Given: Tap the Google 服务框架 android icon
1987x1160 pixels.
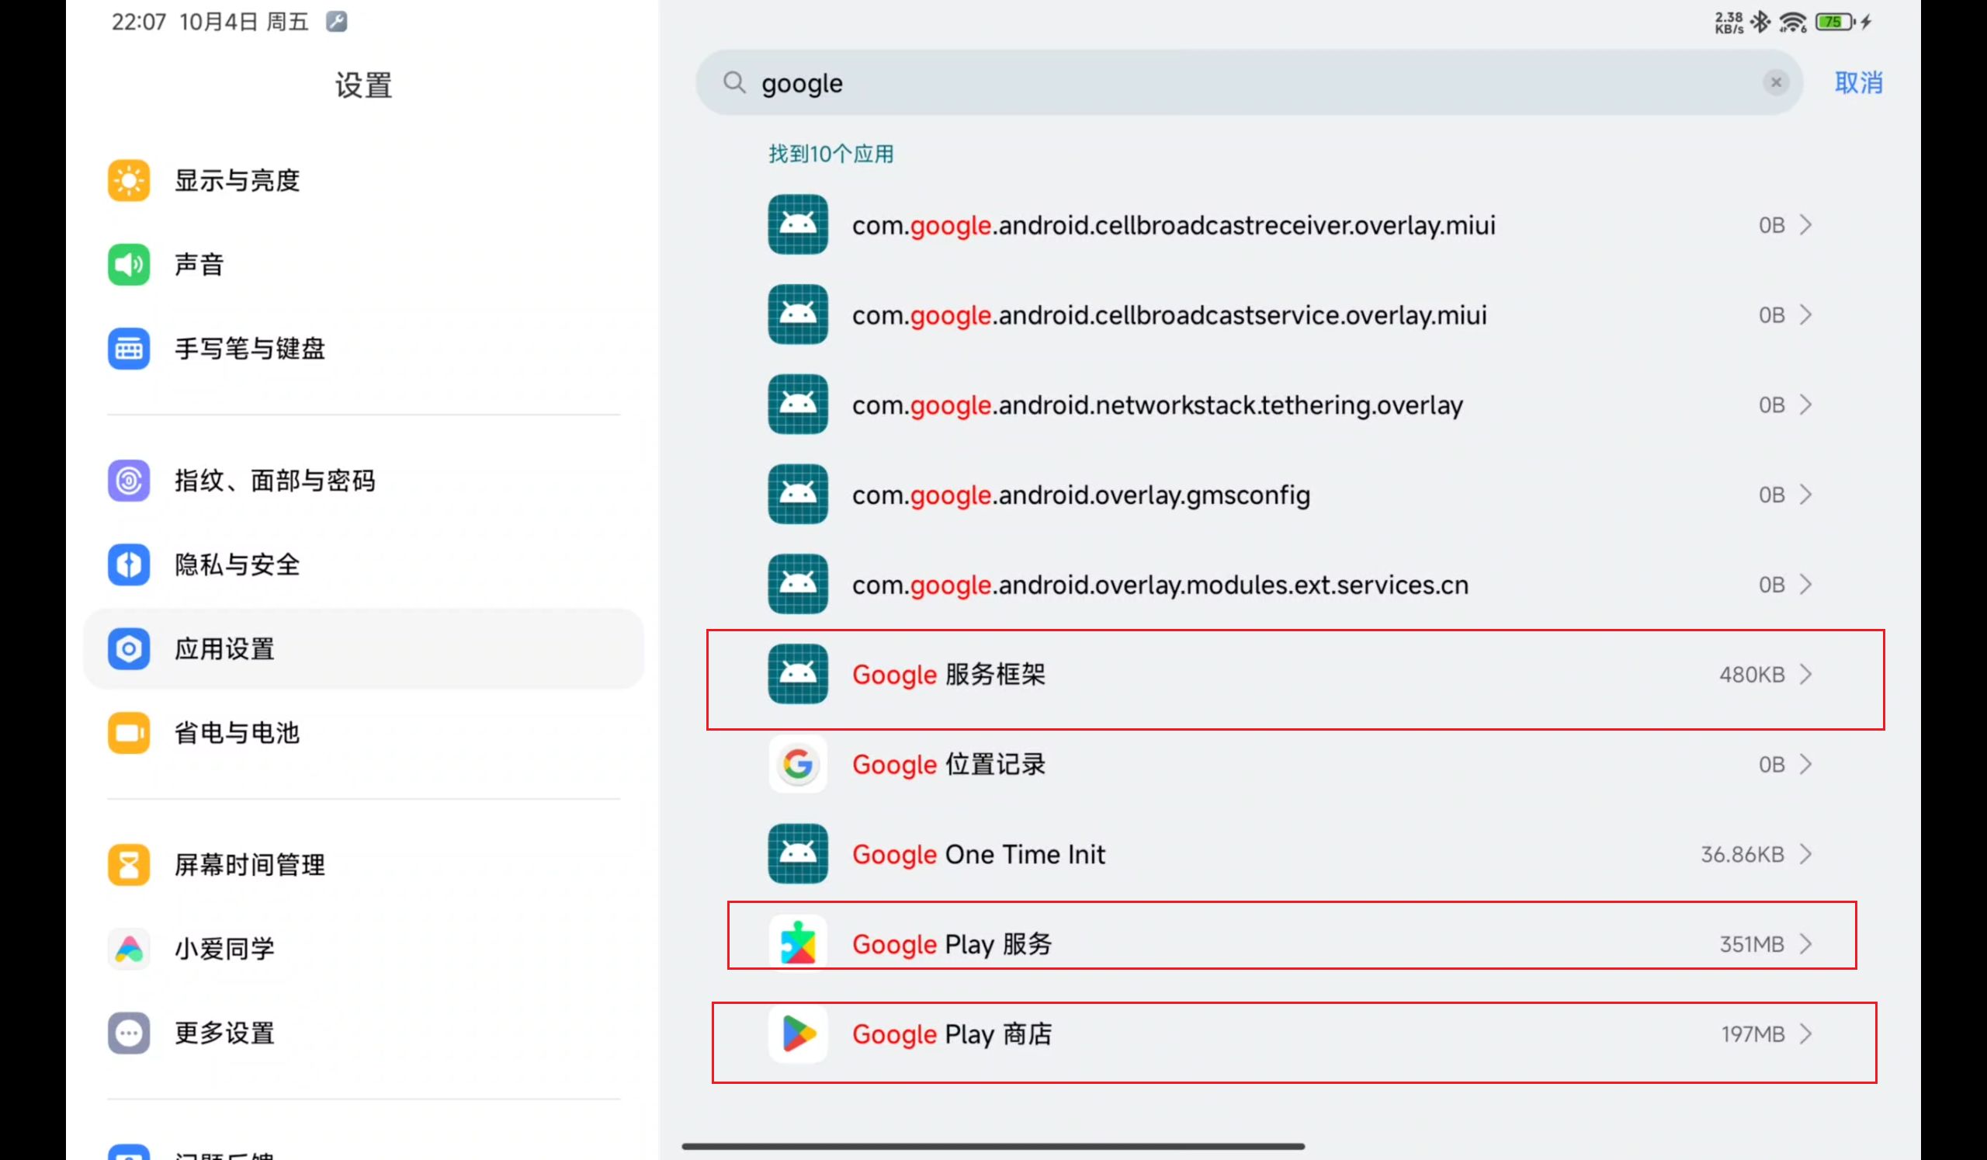Looking at the screenshot, I should point(798,674).
